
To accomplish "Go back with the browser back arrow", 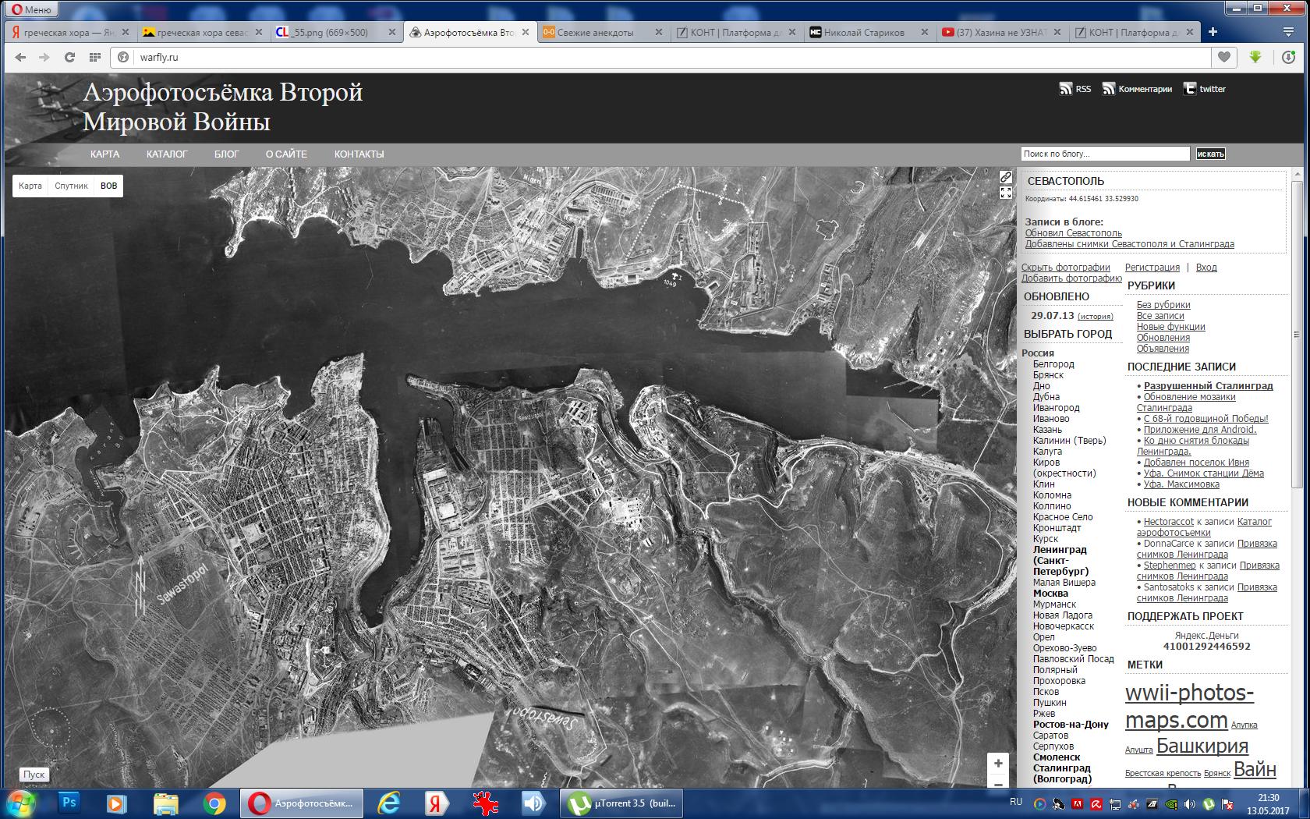I will pyautogui.click(x=20, y=57).
